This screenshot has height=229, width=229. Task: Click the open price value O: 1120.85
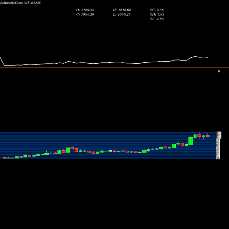pos(85,10)
